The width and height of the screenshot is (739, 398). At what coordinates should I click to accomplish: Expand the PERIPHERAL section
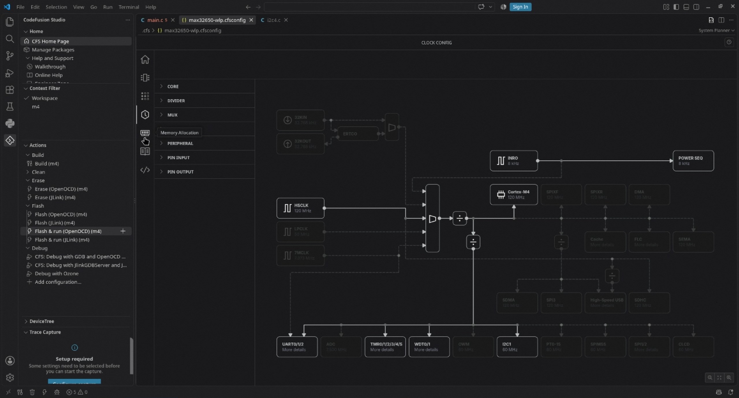[204, 143]
